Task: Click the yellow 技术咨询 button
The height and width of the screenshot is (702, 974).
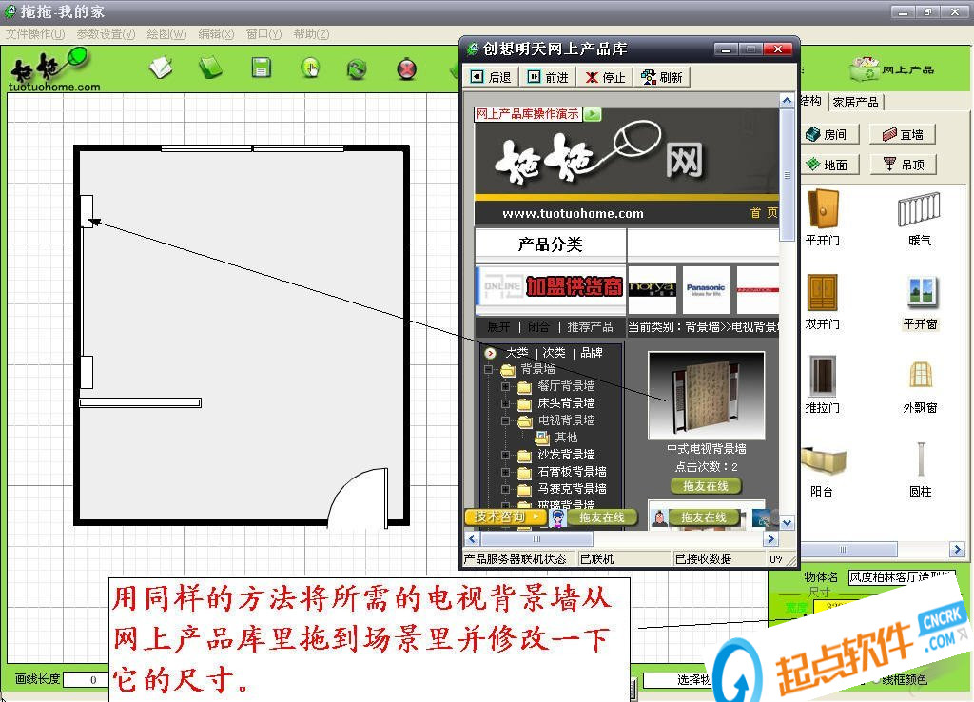Action: (x=506, y=517)
